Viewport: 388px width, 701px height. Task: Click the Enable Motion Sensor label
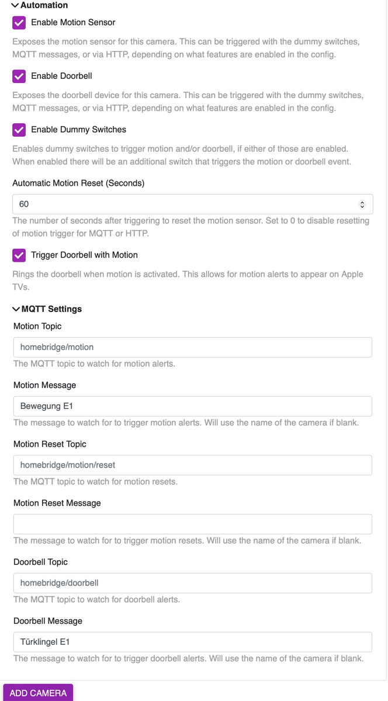(73, 23)
